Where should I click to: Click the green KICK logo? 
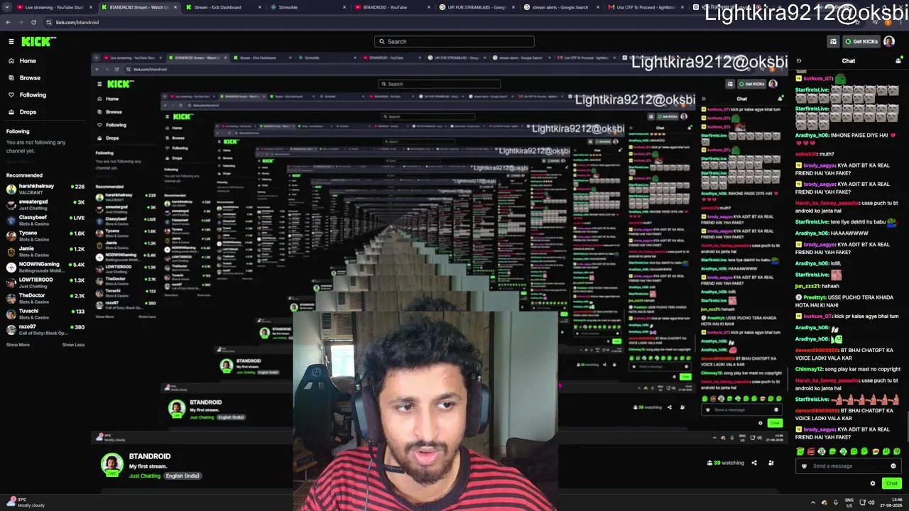click(x=36, y=42)
